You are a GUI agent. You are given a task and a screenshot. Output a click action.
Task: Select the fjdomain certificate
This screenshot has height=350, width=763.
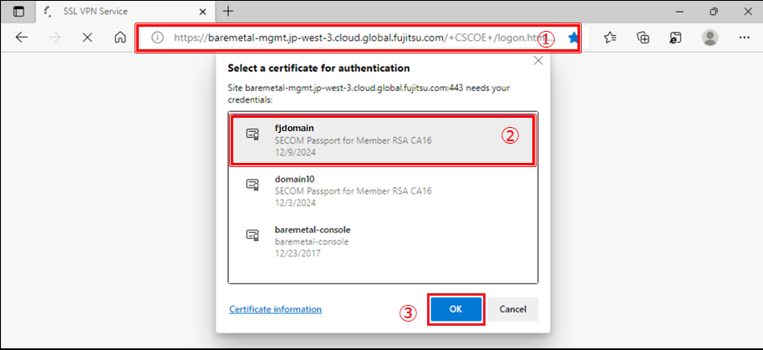point(383,140)
